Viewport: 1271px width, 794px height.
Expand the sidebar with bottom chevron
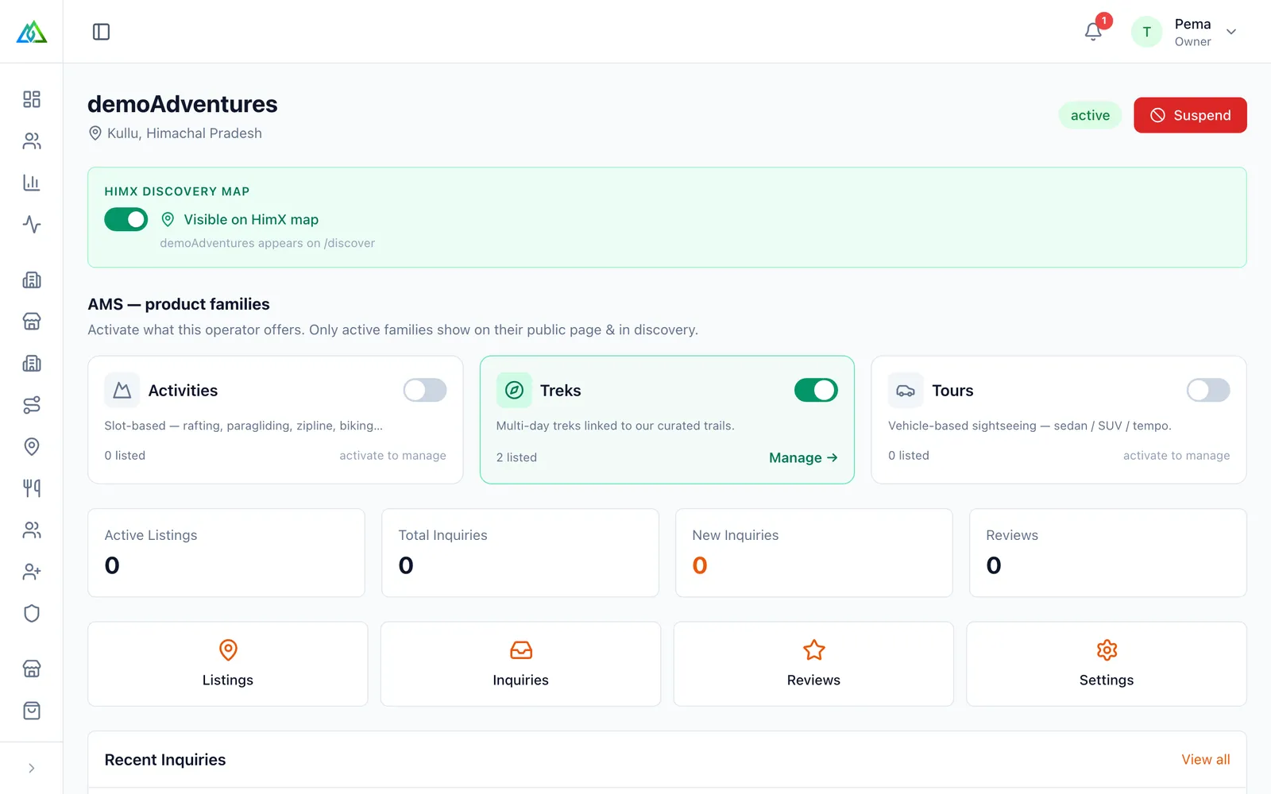32,768
